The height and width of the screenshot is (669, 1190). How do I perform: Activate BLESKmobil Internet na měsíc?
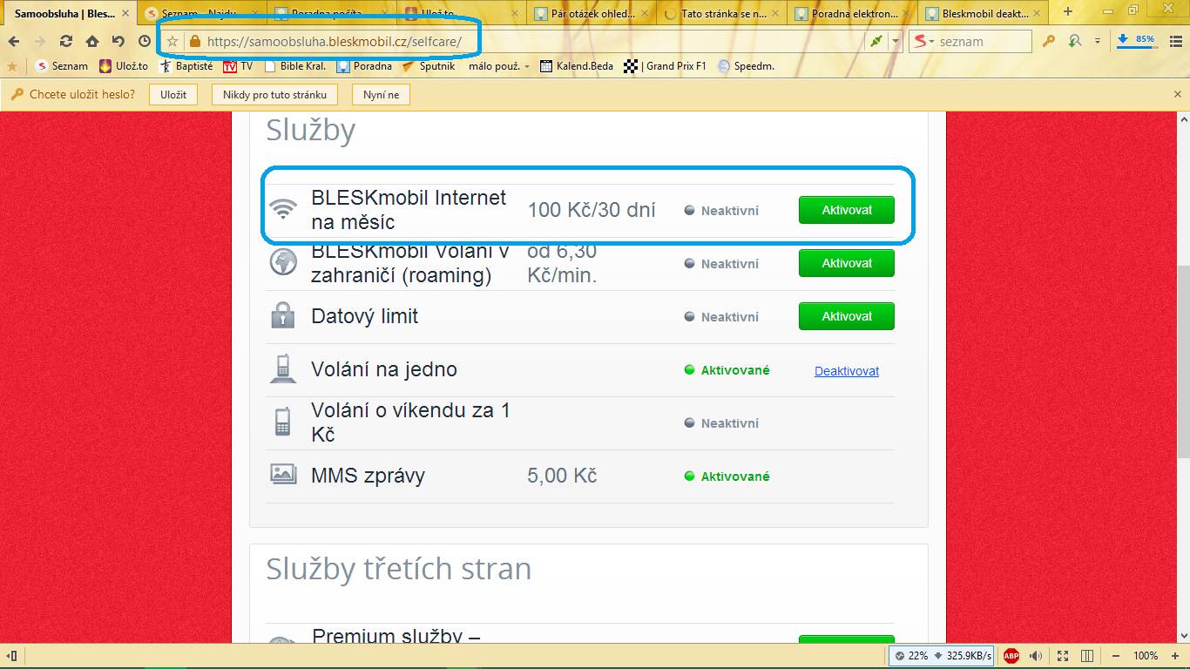click(847, 210)
